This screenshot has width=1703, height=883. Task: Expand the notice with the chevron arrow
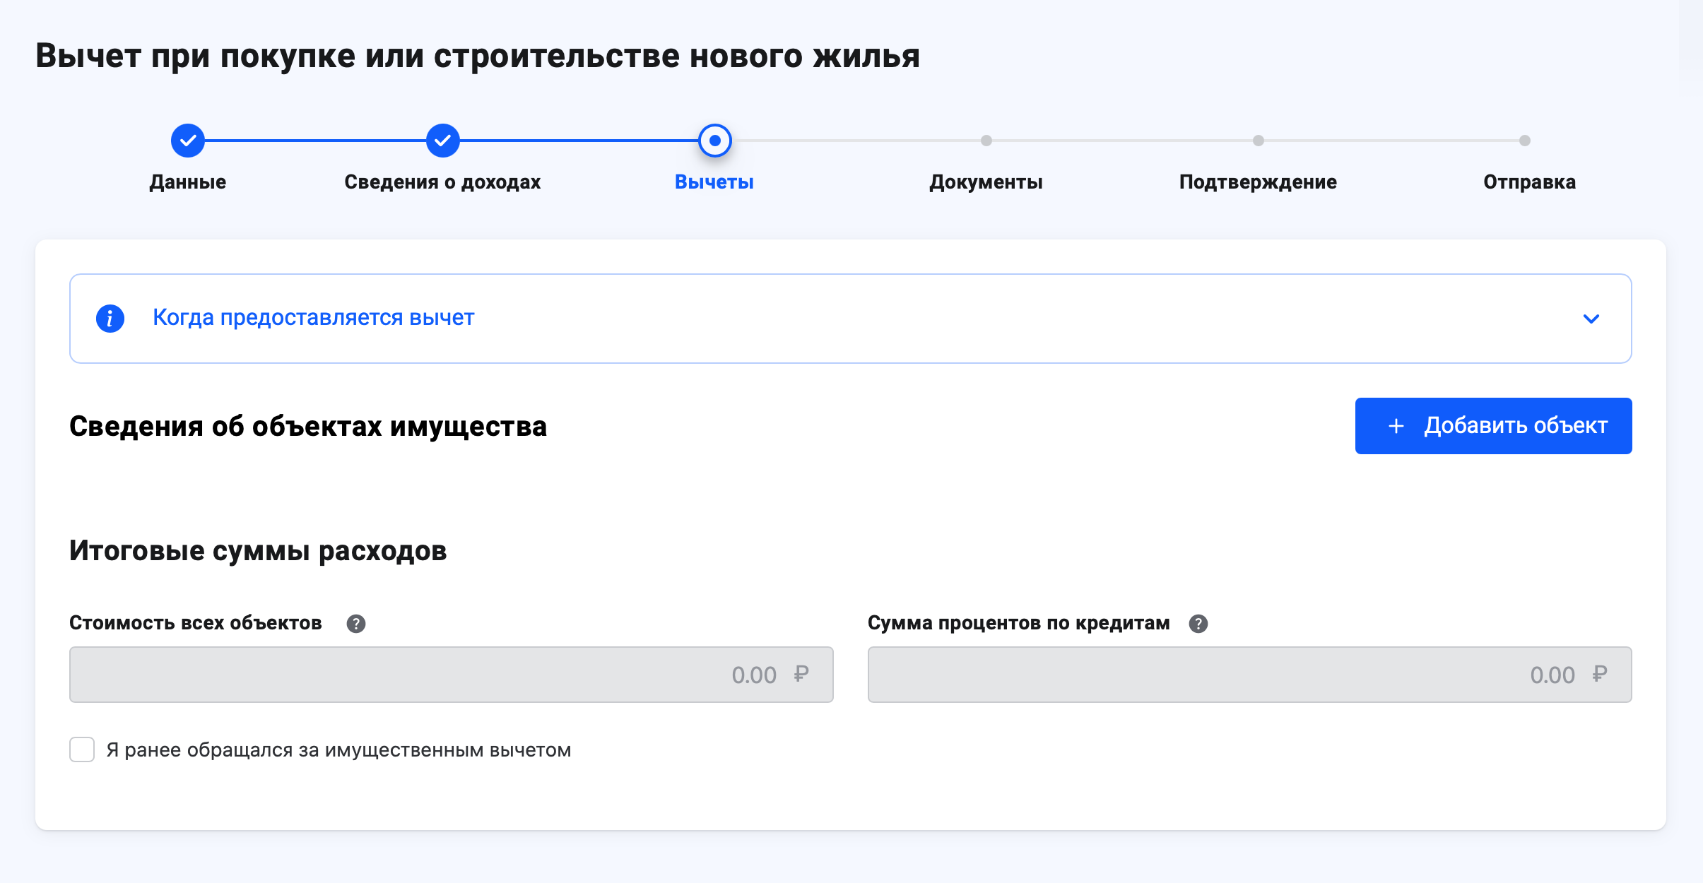coord(1591,319)
